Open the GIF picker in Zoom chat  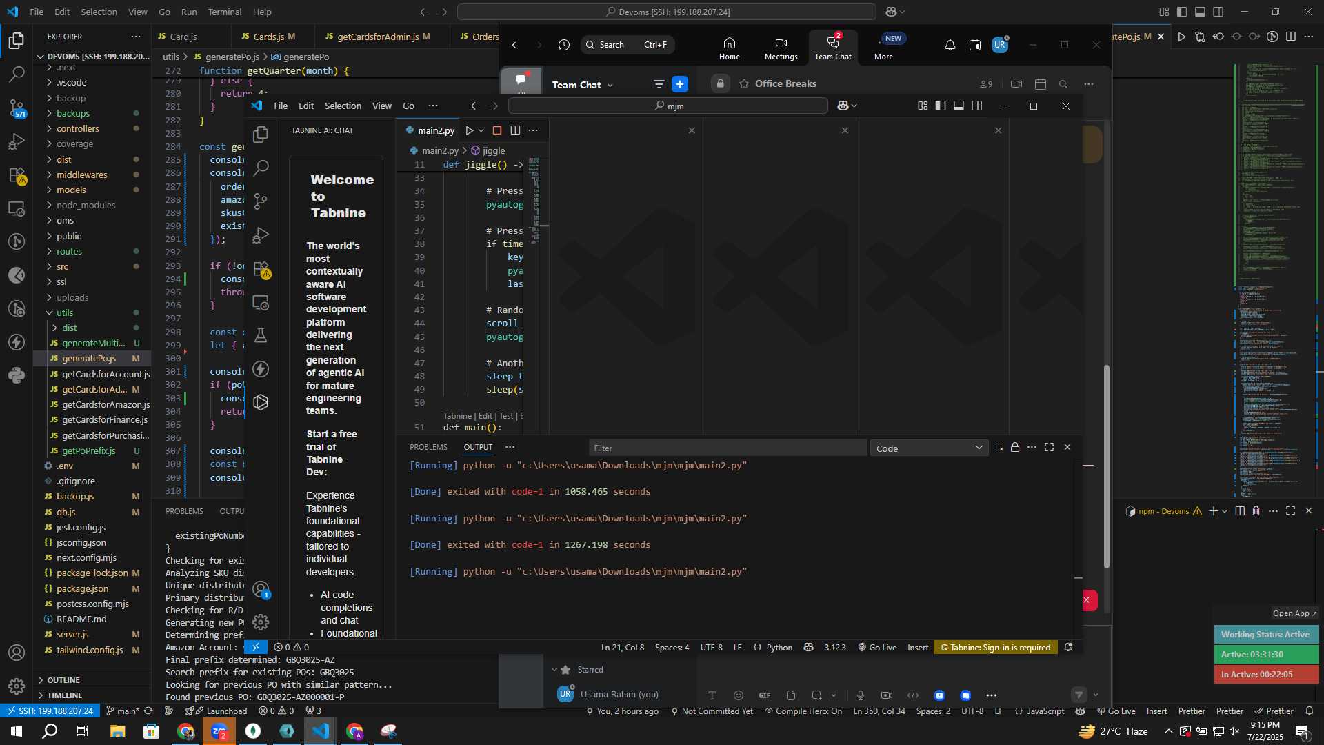point(765,695)
